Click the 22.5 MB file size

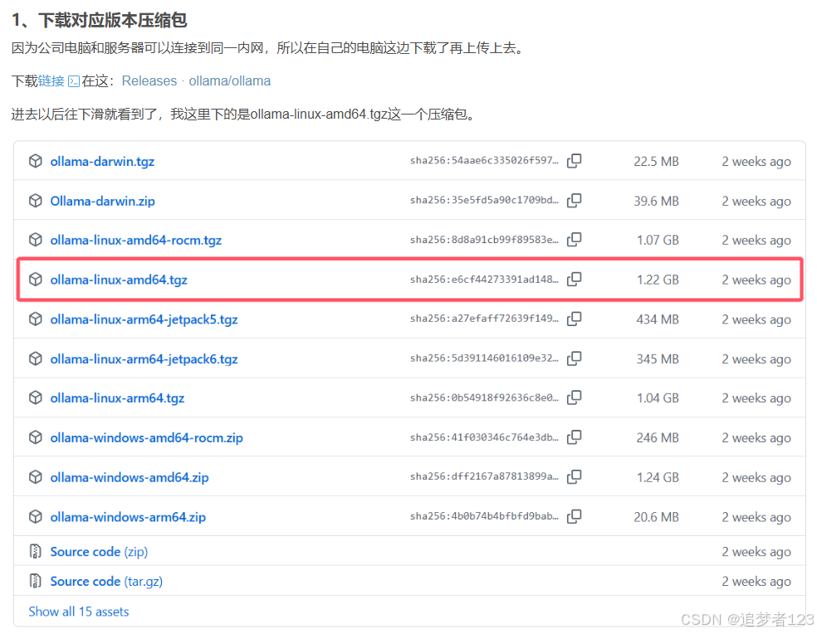(x=656, y=162)
